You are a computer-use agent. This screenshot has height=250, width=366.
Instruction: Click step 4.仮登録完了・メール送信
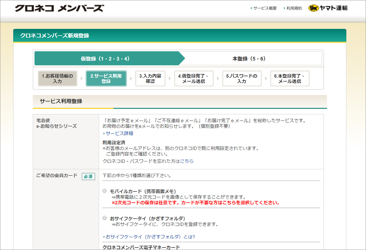[194, 78]
